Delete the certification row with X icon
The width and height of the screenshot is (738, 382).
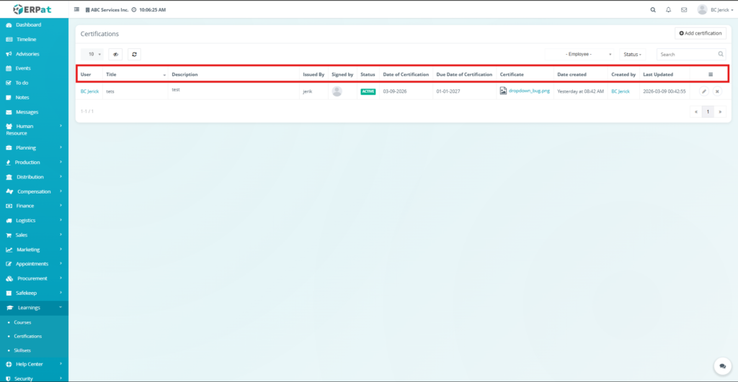coord(717,91)
